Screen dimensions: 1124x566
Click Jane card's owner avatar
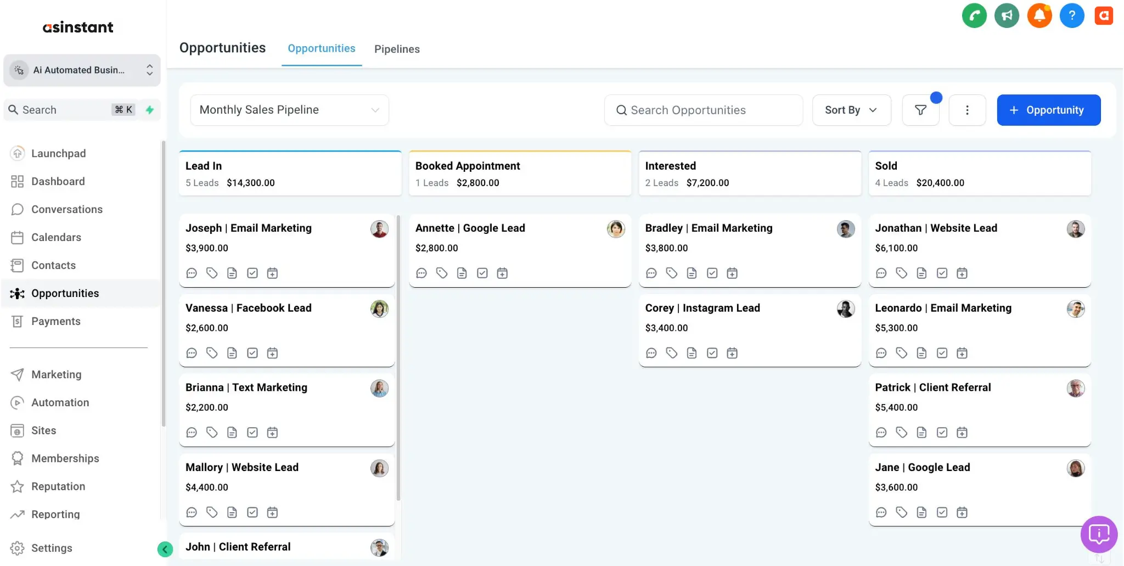[1076, 468]
